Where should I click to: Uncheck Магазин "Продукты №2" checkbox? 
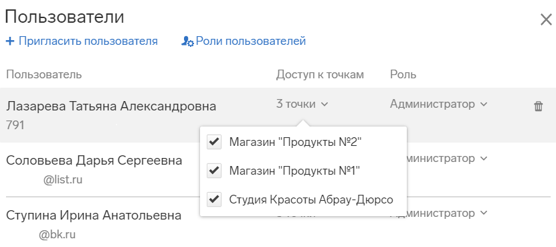coord(214,142)
